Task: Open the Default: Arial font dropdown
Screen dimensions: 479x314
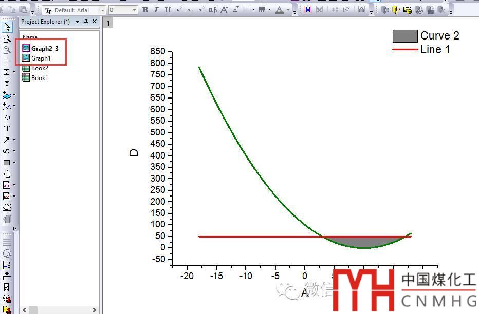Action: coord(102,10)
